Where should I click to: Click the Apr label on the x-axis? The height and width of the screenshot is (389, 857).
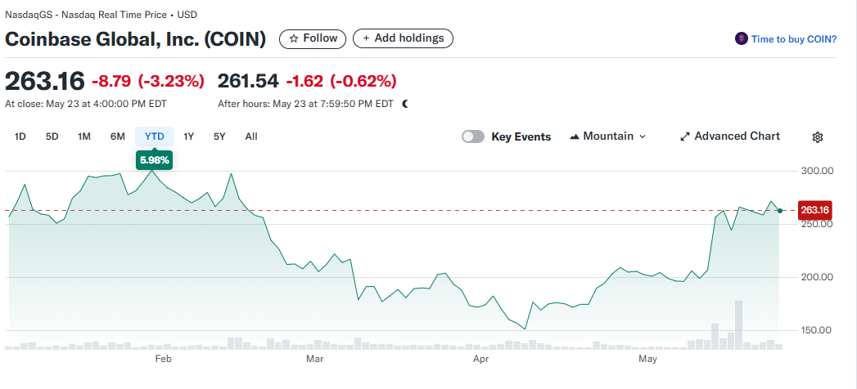pos(481,359)
